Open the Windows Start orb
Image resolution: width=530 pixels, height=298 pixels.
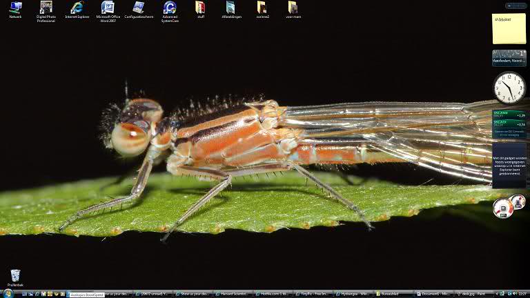click(x=8, y=294)
